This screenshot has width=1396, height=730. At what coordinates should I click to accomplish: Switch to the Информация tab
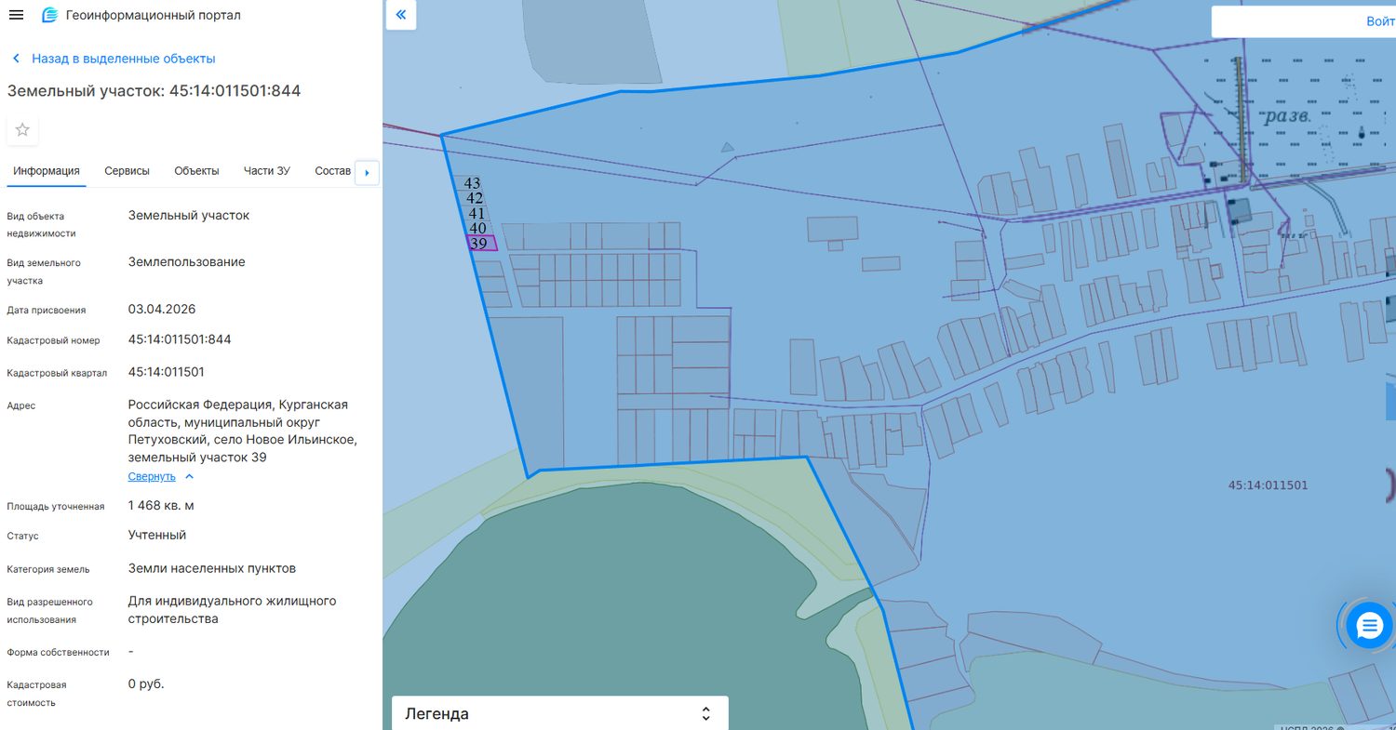[47, 171]
